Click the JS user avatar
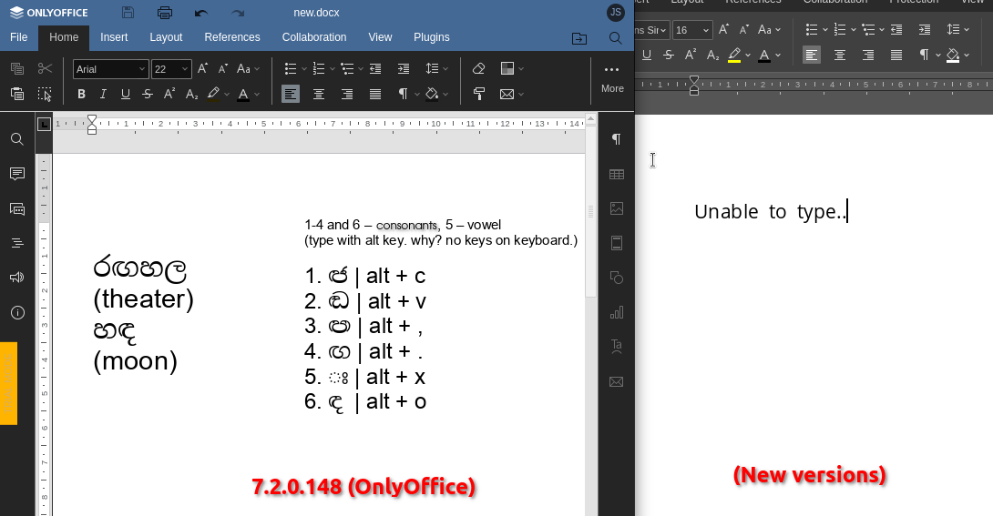The image size is (993, 516). (x=616, y=12)
